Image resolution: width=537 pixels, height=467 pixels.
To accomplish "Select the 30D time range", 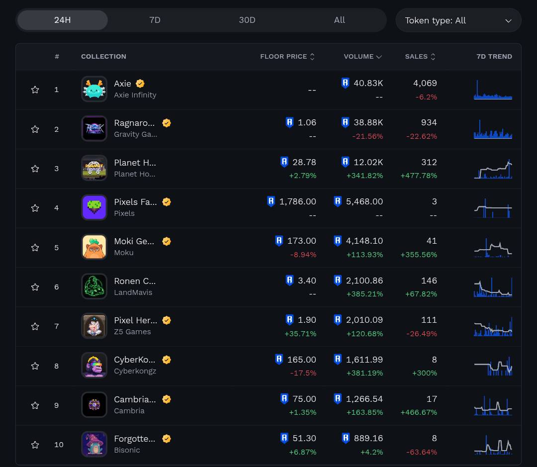I will pos(247,20).
